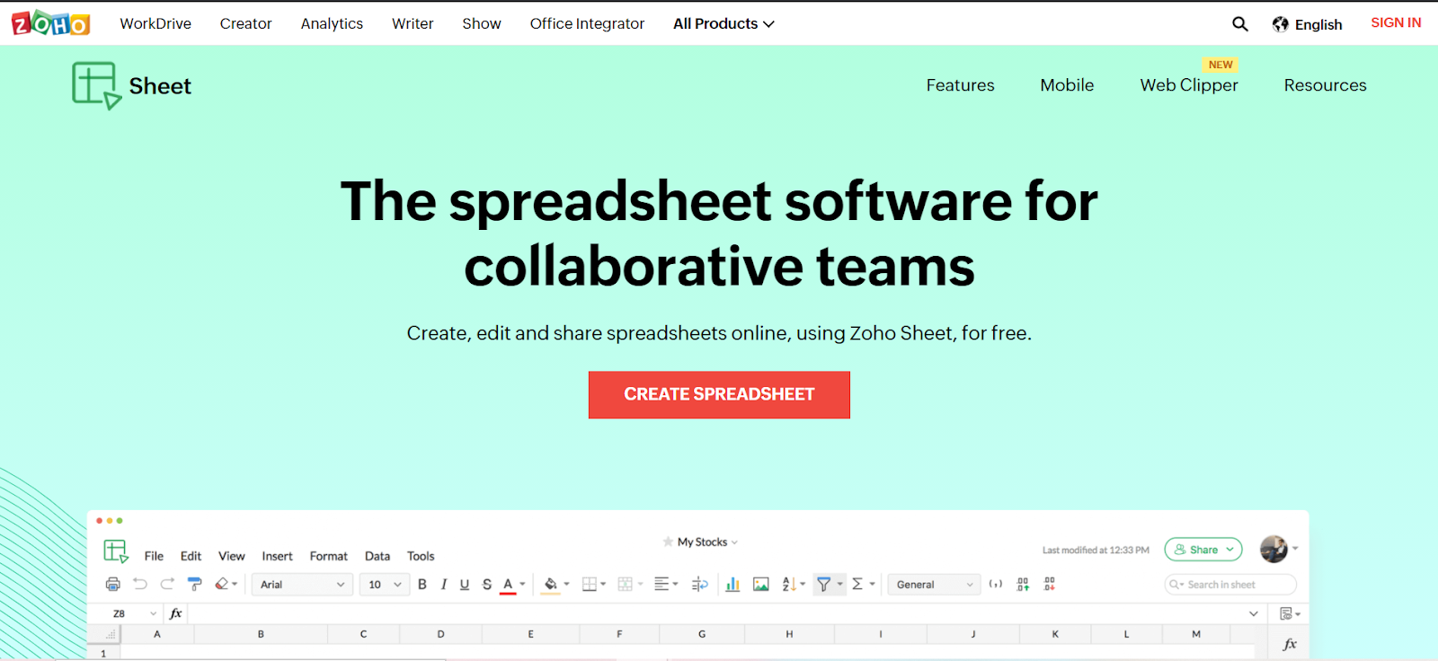This screenshot has width=1438, height=661.
Task: Open the fx functions panel on the right edge
Action: (x=1290, y=644)
